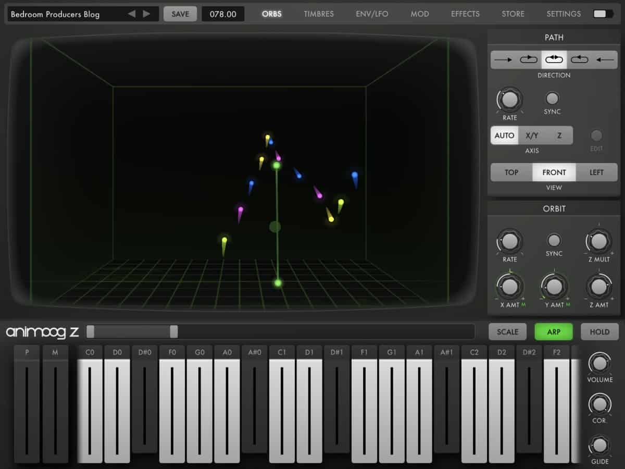The height and width of the screenshot is (469, 625).
Task: Switch view to FRONT
Action: coord(554,172)
